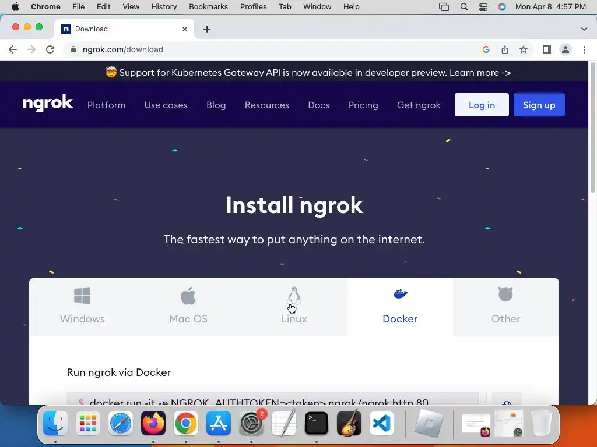Click the screen mirroring menu bar icon
The width and height of the screenshot is (597, 447).
pyautogui.click(x=444, y=7)
